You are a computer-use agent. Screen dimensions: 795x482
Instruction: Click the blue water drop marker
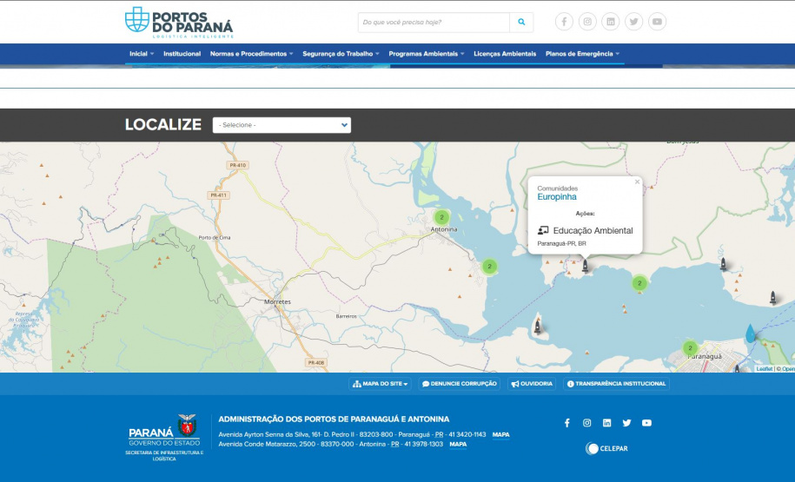point(750,333)
